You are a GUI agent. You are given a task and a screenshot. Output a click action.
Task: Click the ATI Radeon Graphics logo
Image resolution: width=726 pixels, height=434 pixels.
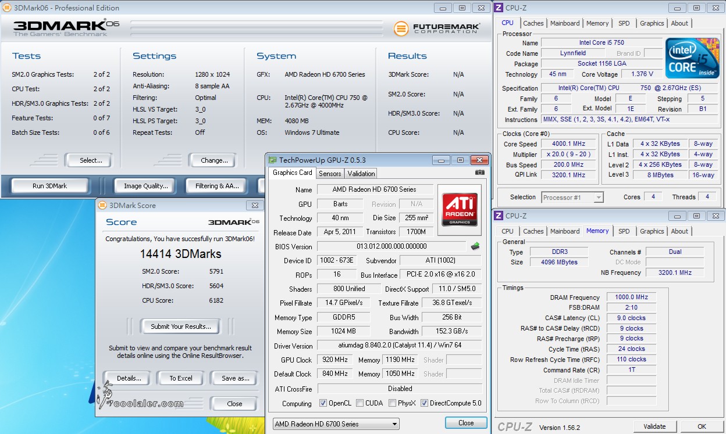click(x=460, y=210)
